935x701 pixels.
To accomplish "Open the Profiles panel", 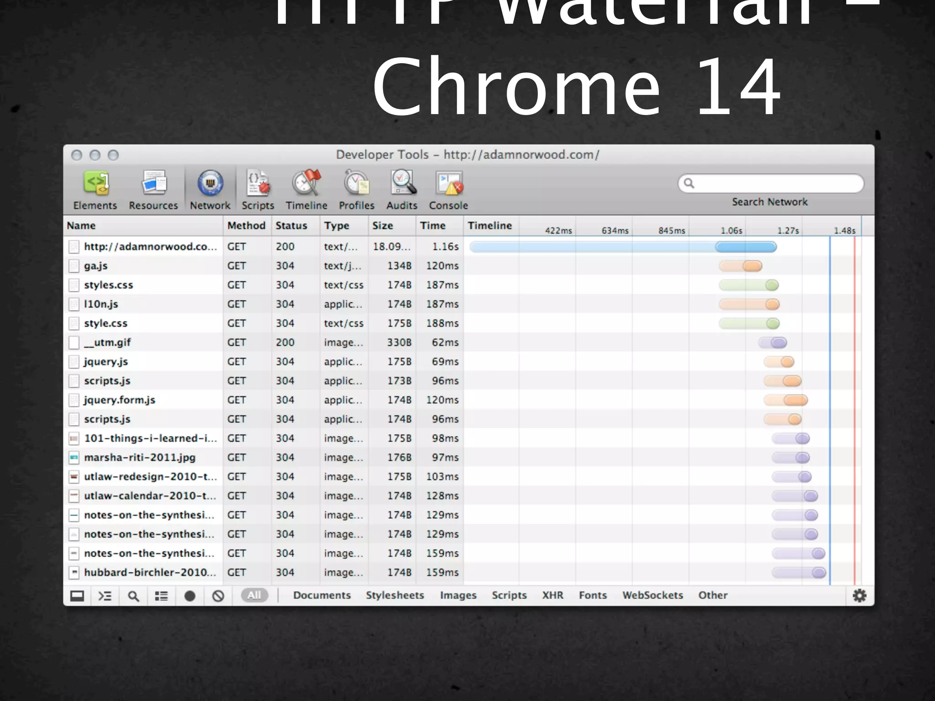I will point(356,190).
